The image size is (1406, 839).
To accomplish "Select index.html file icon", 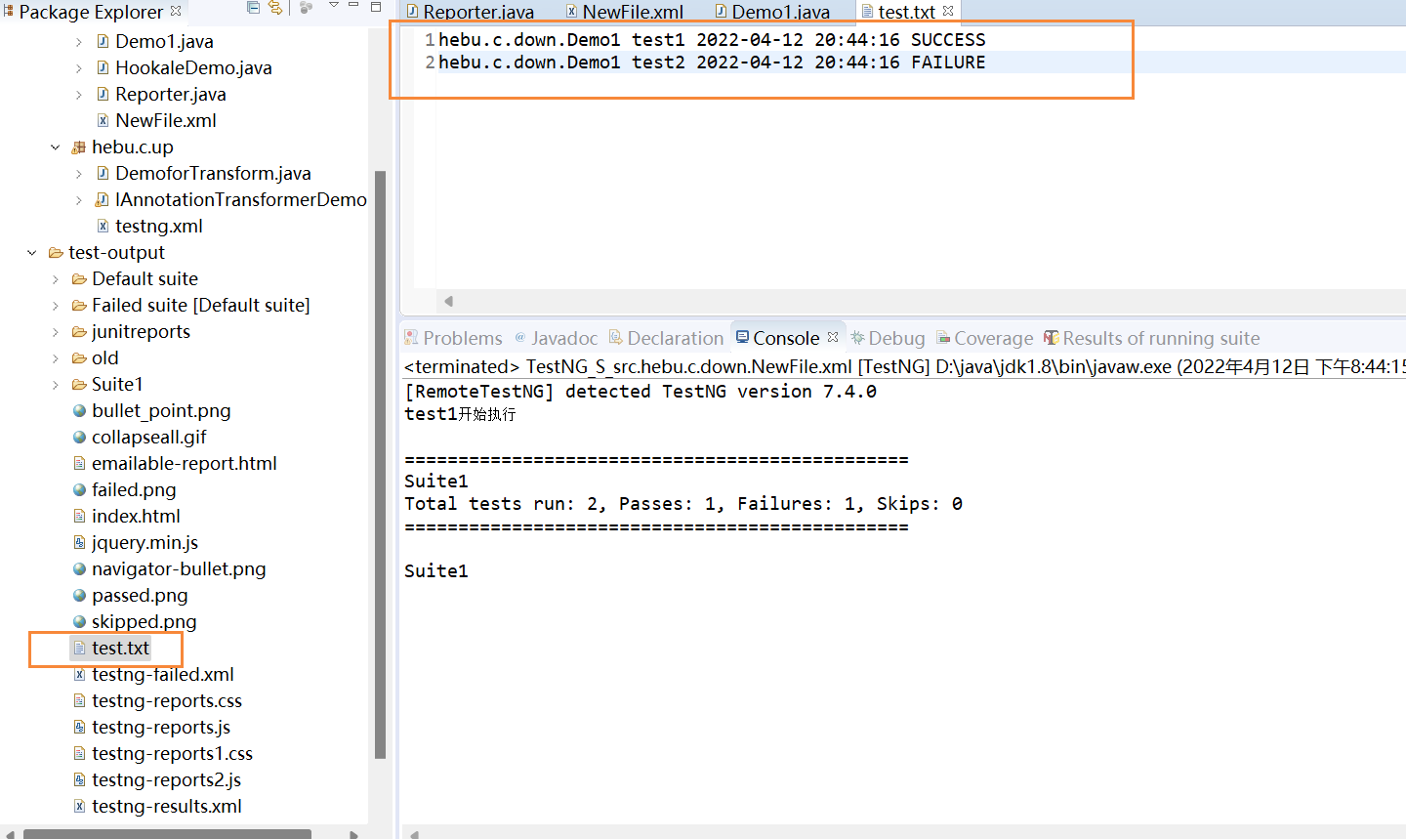I will [80, 517].
